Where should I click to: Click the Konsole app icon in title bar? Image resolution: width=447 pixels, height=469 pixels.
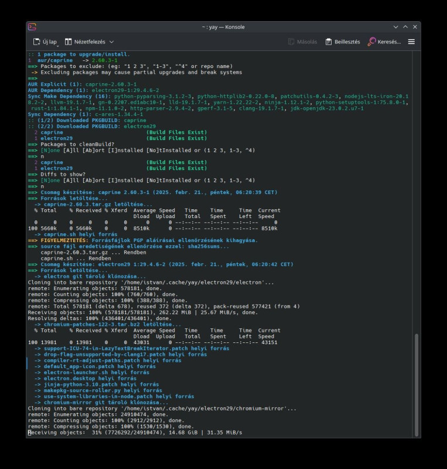click(x=32, y=27)
